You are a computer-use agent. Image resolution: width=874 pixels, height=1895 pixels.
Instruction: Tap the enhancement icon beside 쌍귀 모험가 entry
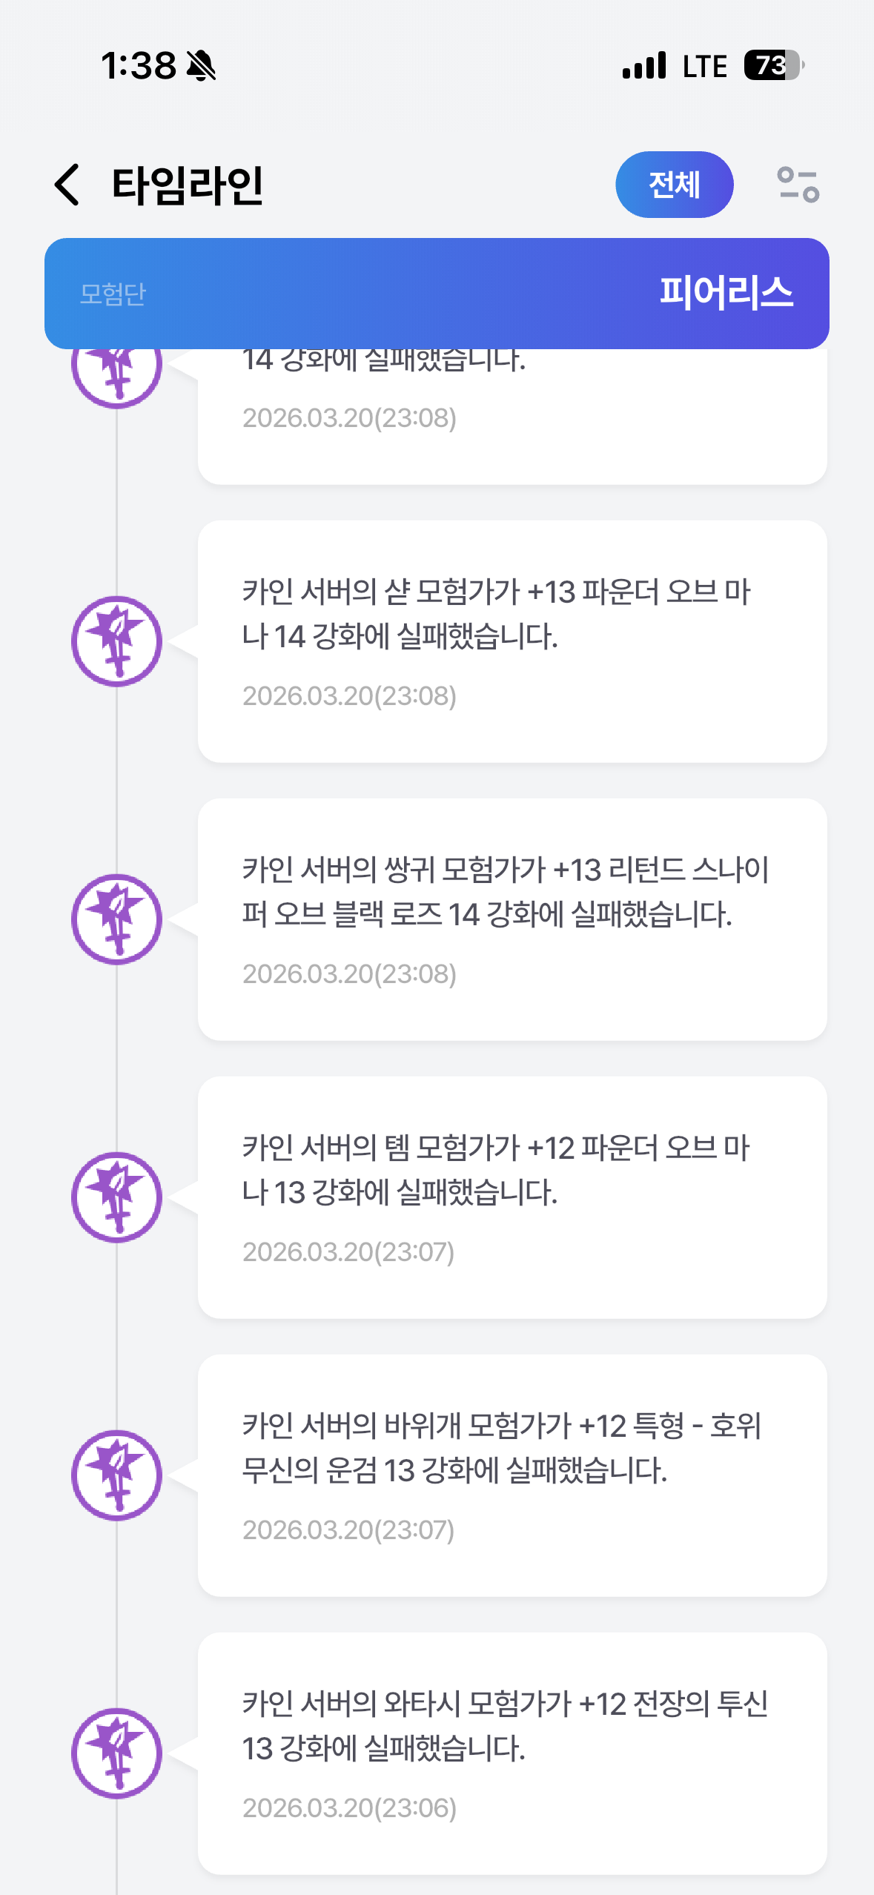[x=116, y=919]
